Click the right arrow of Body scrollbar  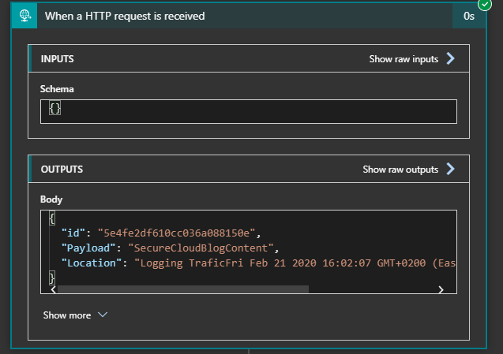[x=441, y=289]
